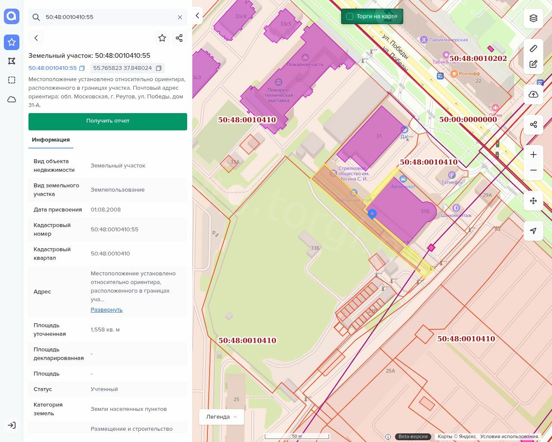This screenshot has height=442, width=552.
Task: Select the ruler measurement tool
Action: click(x=533, y=48)
